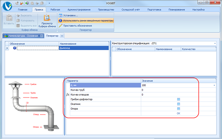222x139 pixels.
Task: Click the blue question mark icon in the row
Action: pos(14,48)
